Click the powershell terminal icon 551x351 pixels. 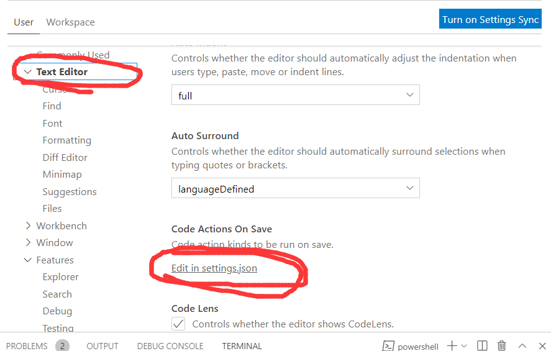388,346
